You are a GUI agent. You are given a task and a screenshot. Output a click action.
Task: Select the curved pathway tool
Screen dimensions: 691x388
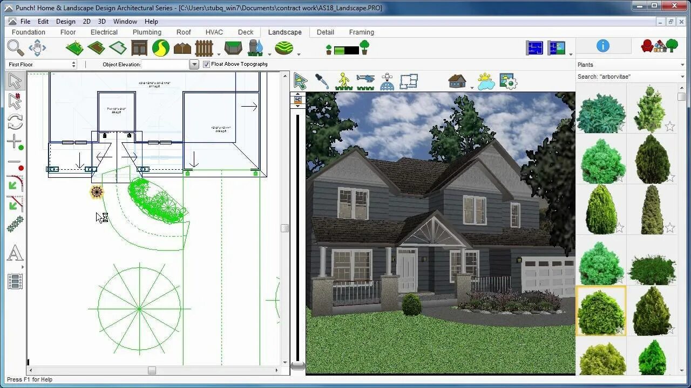click(x=161, y=48)
